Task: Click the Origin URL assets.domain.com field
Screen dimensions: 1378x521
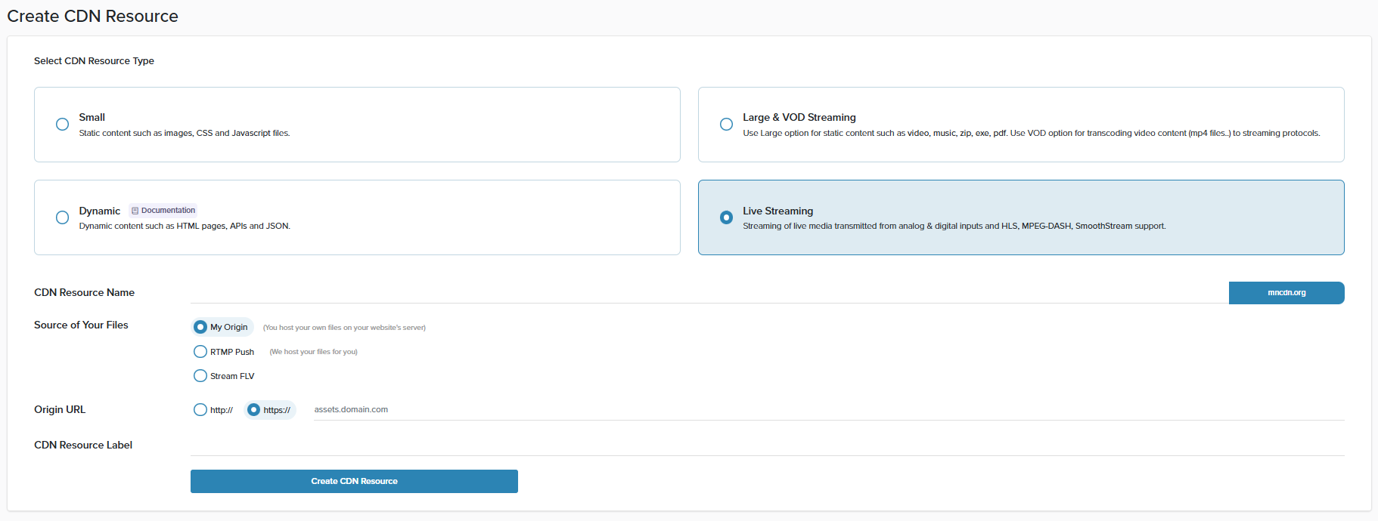Action: click(x=824, y=410)
